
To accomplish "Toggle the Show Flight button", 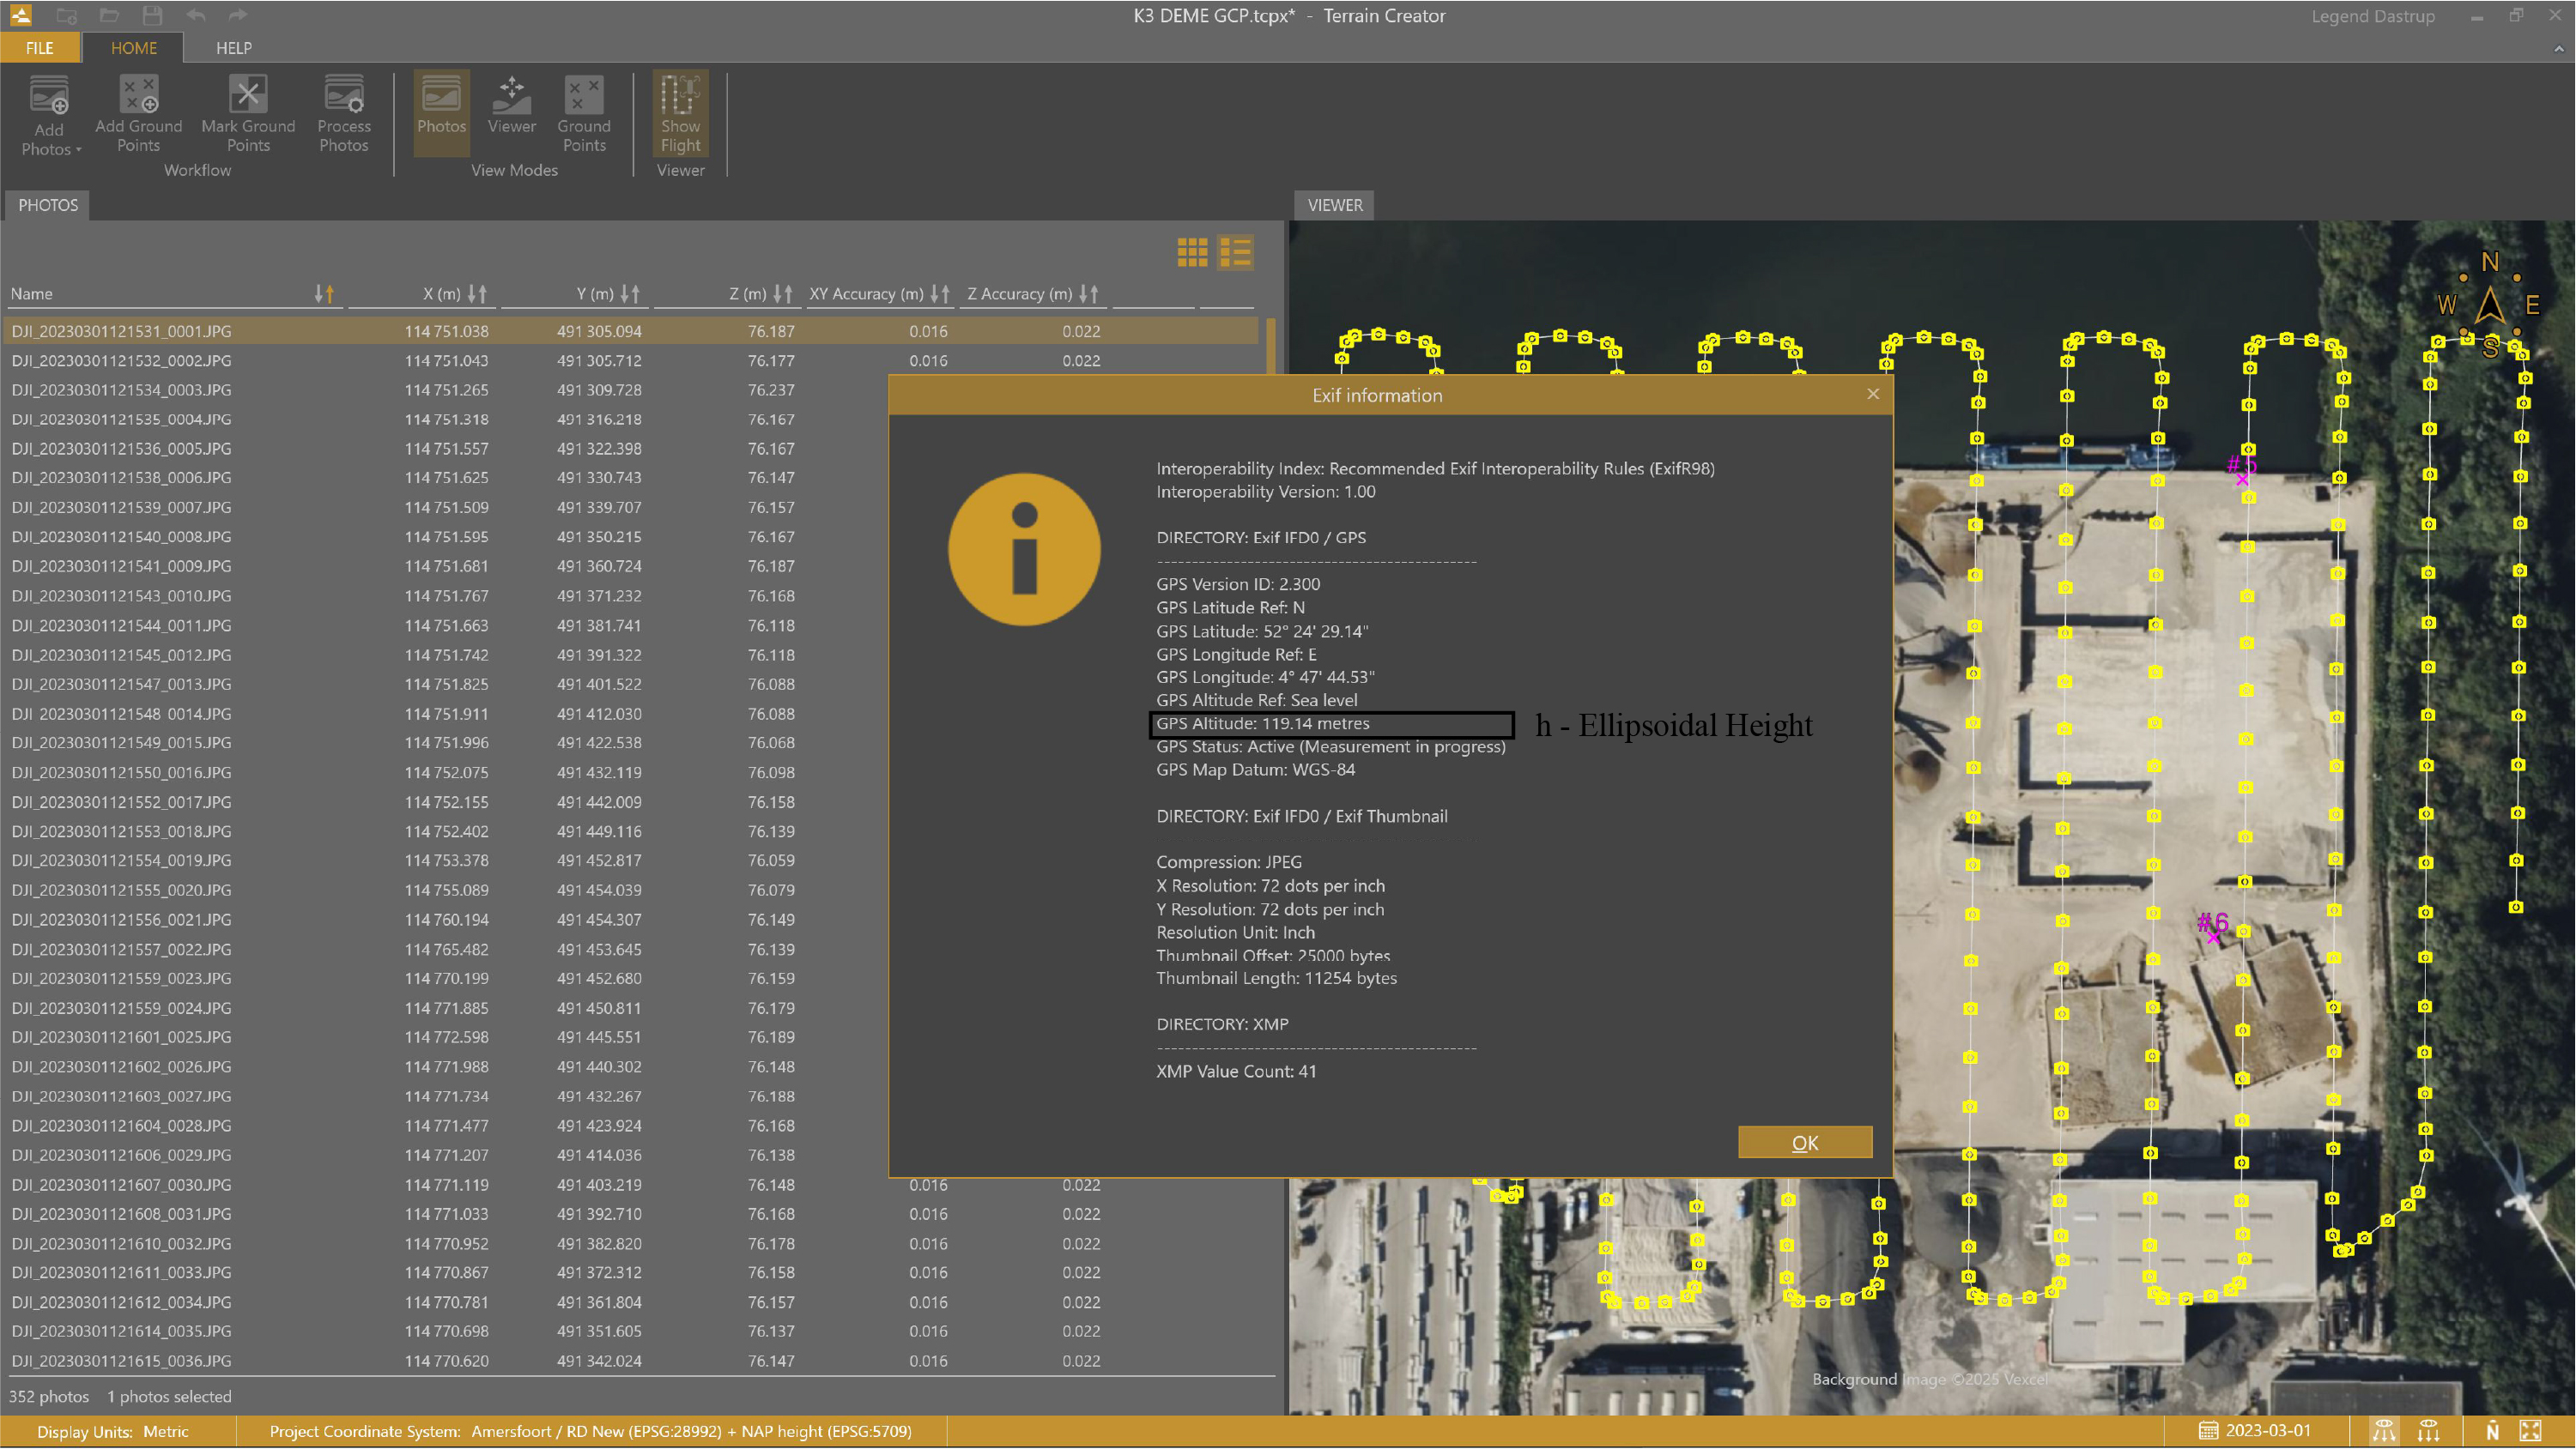I will pyautogui.click(x=680, y=114).
